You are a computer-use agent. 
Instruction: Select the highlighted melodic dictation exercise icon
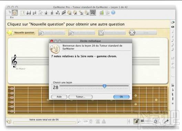(x=93, y=12)
